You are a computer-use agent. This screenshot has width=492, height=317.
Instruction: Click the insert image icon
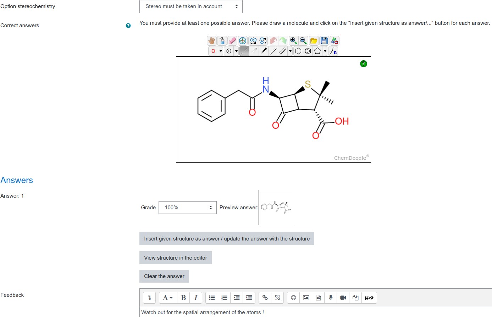tap(306, 298)
